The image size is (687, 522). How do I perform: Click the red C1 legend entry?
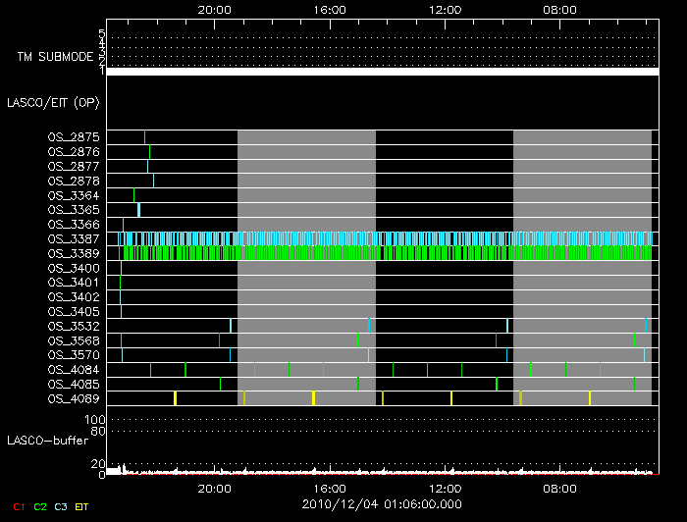coord(19,506)
